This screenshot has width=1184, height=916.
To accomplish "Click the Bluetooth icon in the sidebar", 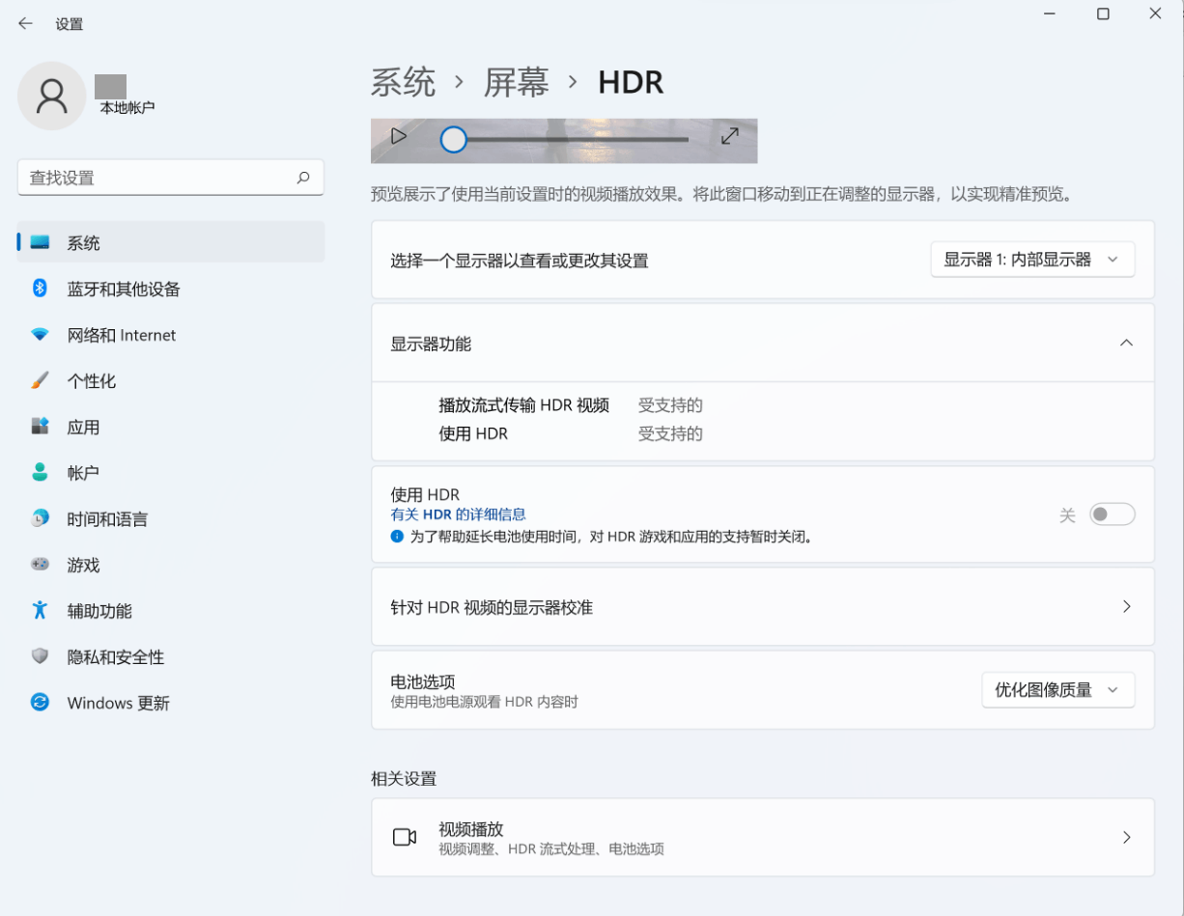I will tap(40, 288).
